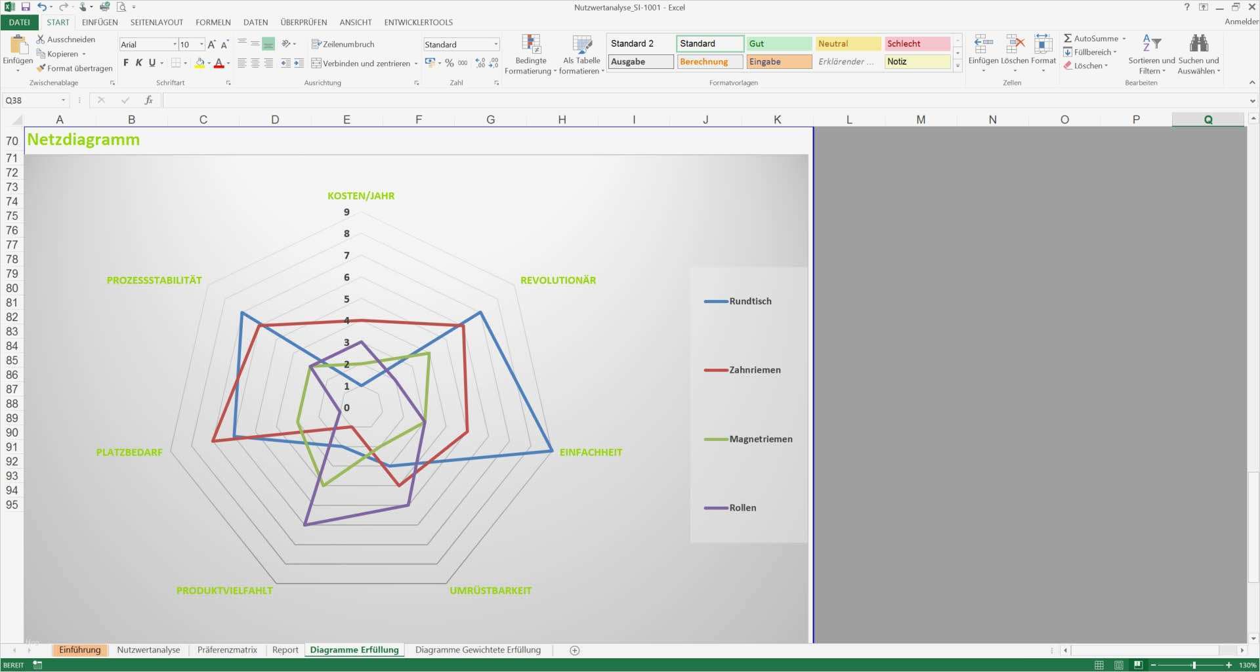The height and width of the screenshot is (672, 1260).
Task: Expand the Verbinden und zentrieren dropdown arrow
Action: [x=416, y=64]
